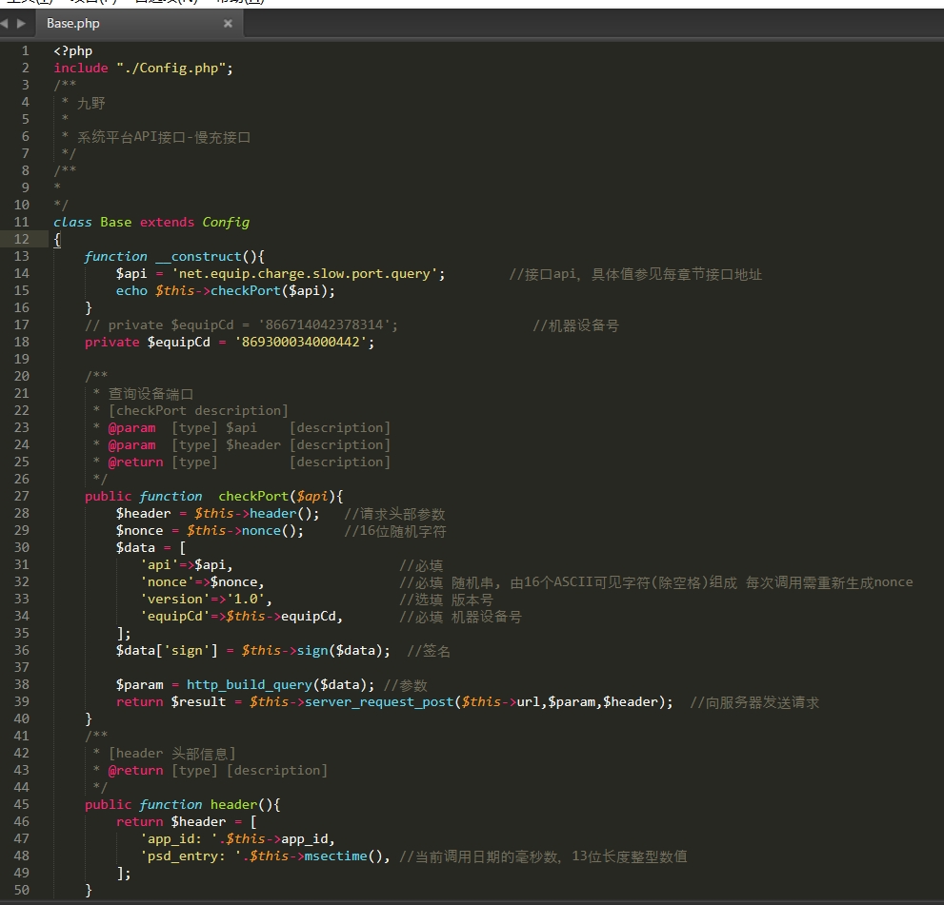This screenshot has width=944, height=905.
Task: Click the __construct function name
Action: 202,256
